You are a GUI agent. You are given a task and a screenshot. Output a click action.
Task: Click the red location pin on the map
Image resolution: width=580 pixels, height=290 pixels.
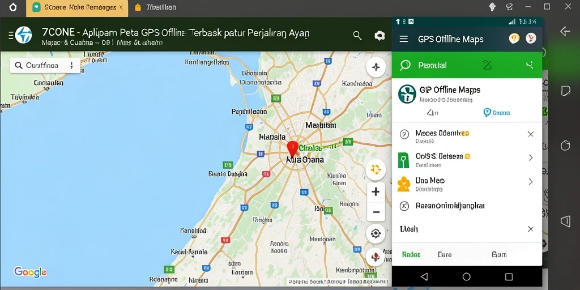point(293,149)
